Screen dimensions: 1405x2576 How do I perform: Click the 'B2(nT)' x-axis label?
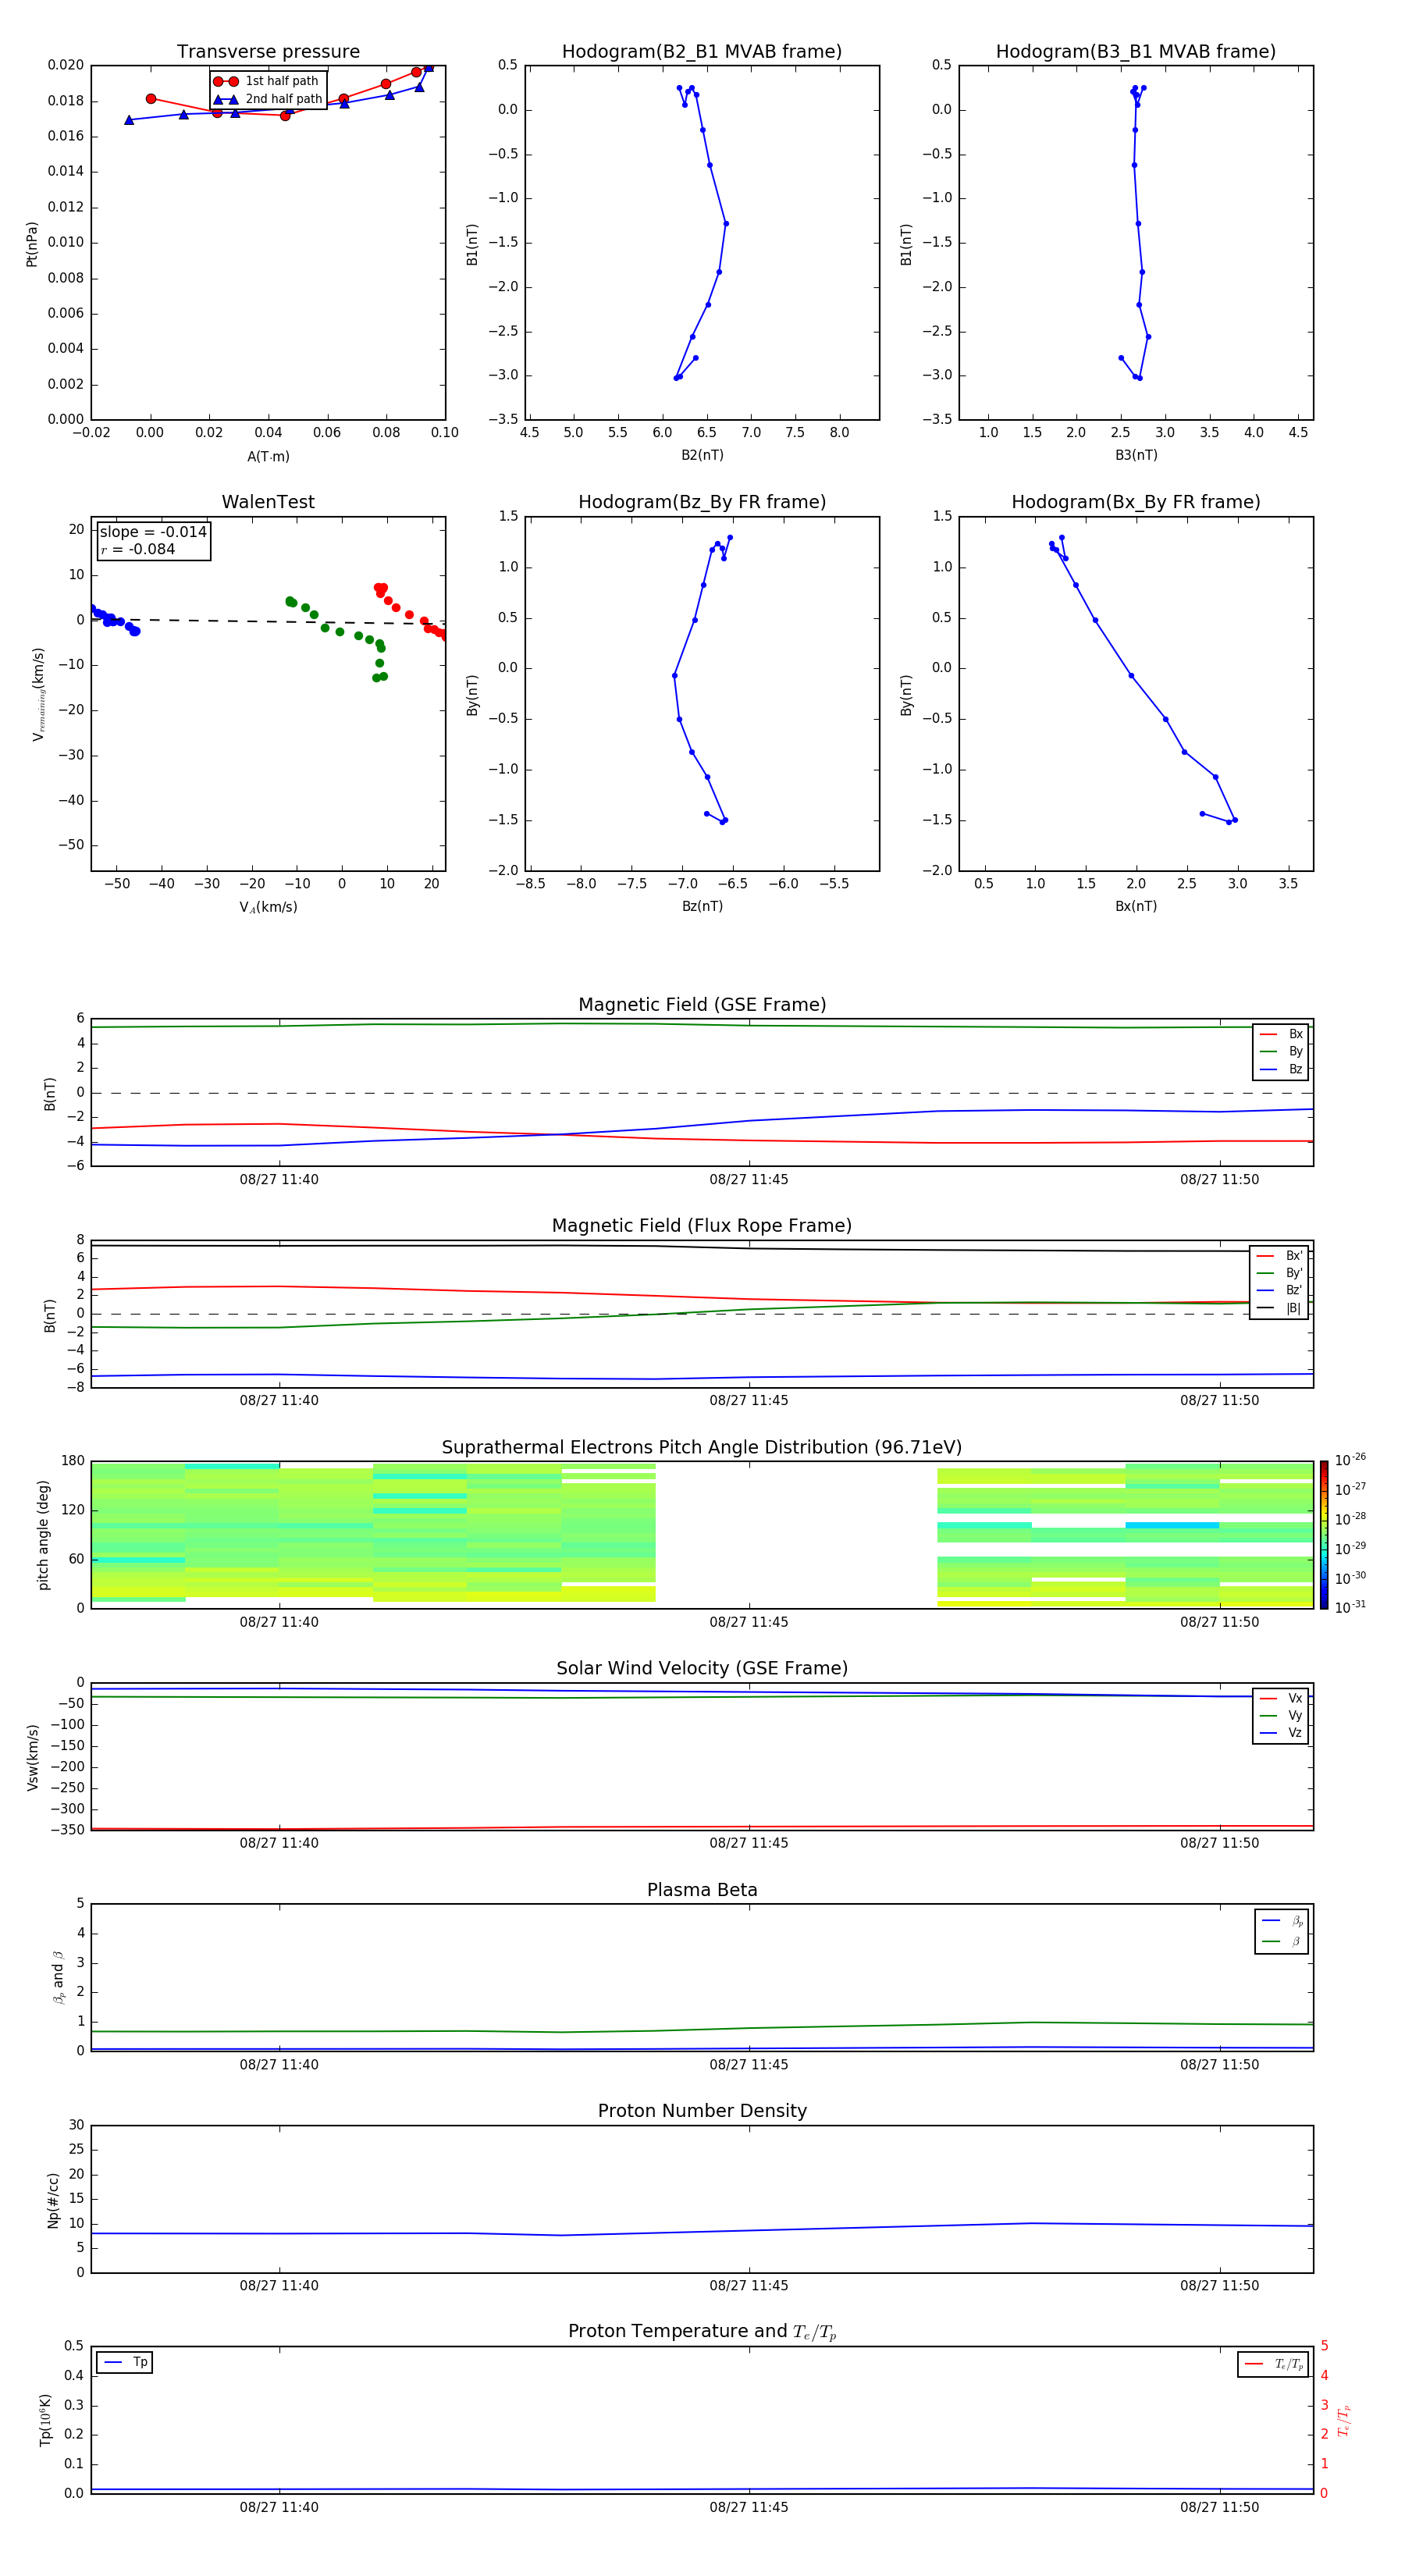[702, 455]
